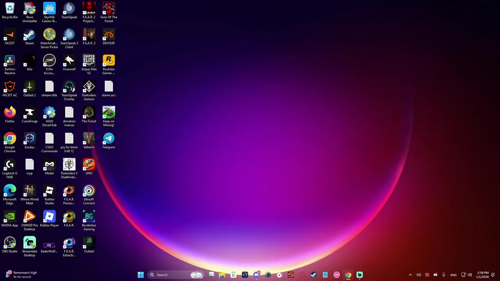
Task: Select the Roblox Player shortcut
Action: point(49,219)
